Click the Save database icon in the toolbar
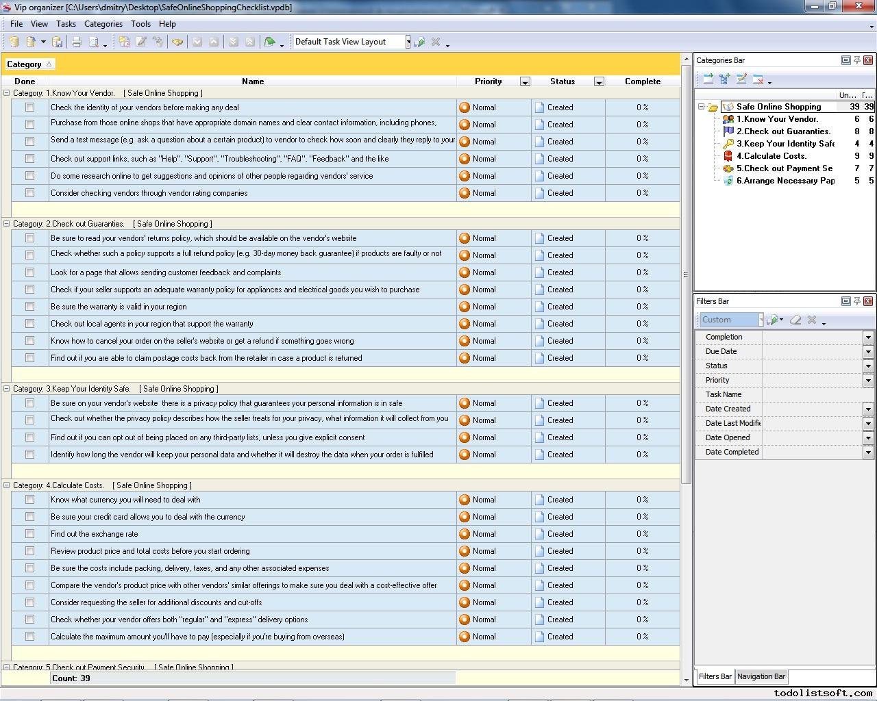This screenshot has width=877, height=701. coord(58,42)
